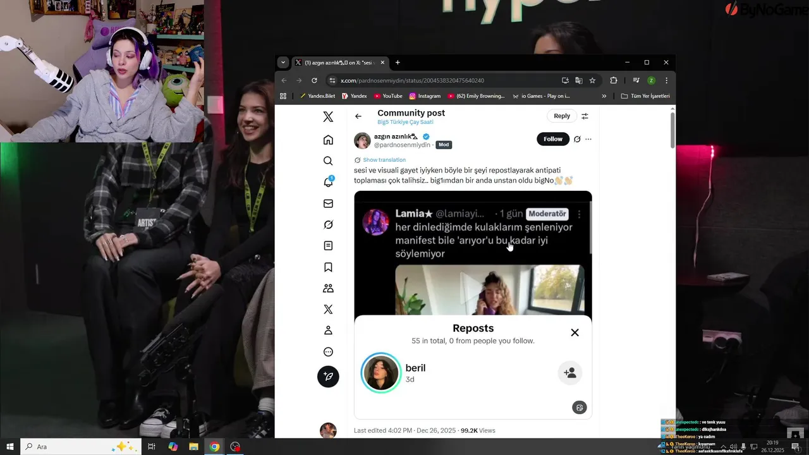Open Tüm Yer İşaretleri bookmarks folder
Viewport: 809px width, 455px height.
tap(645, 96)
